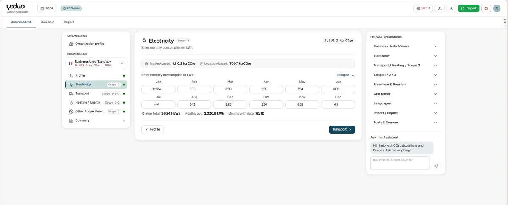Click the Feb consumption field

[x=194, y=89]
